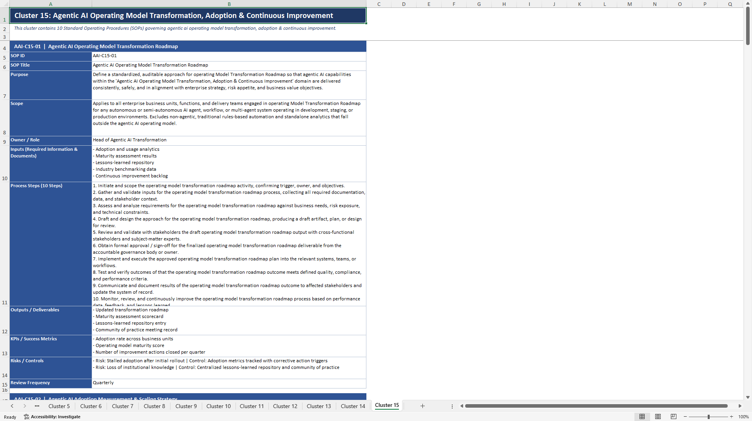The image size is (752, 421).
Task: Click zoom out minus button
Action: click(685, 417)
